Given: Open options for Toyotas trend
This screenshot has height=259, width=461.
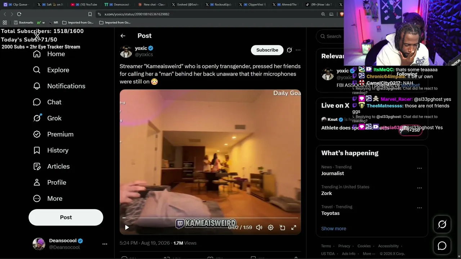Looking at the screenshot, I should click(420, 208).
